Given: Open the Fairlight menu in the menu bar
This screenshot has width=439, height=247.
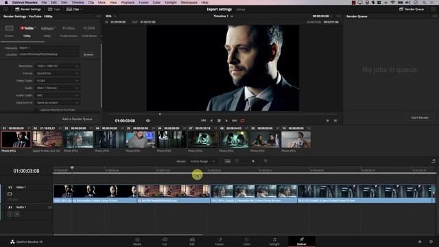Looking at the screenshot, I should (171, 3).
